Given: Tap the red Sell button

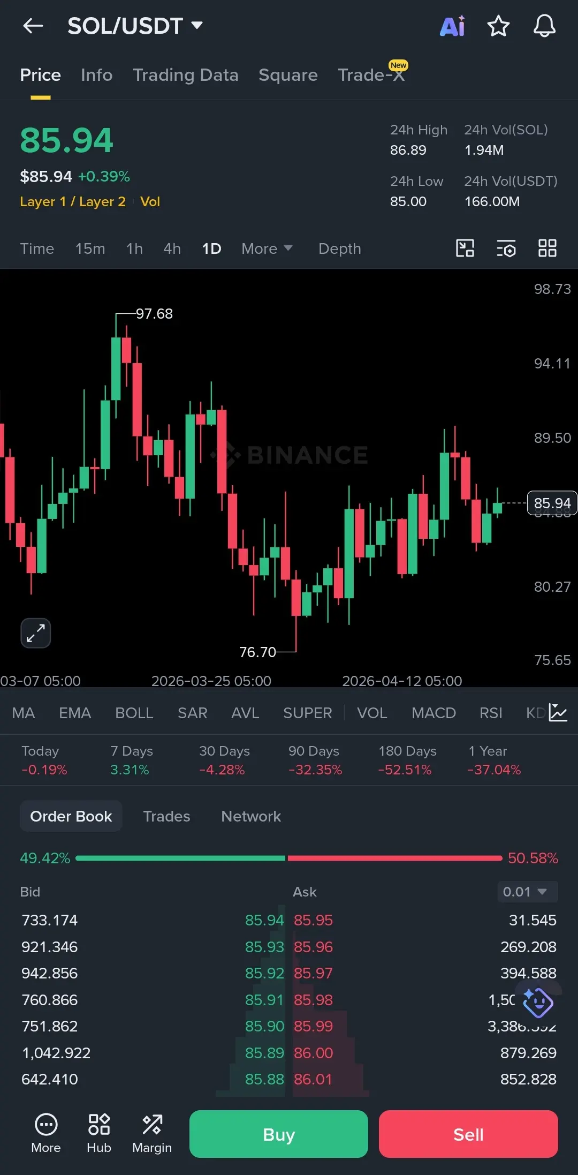Looking at the screenshot, I should tap(468, 1134).
